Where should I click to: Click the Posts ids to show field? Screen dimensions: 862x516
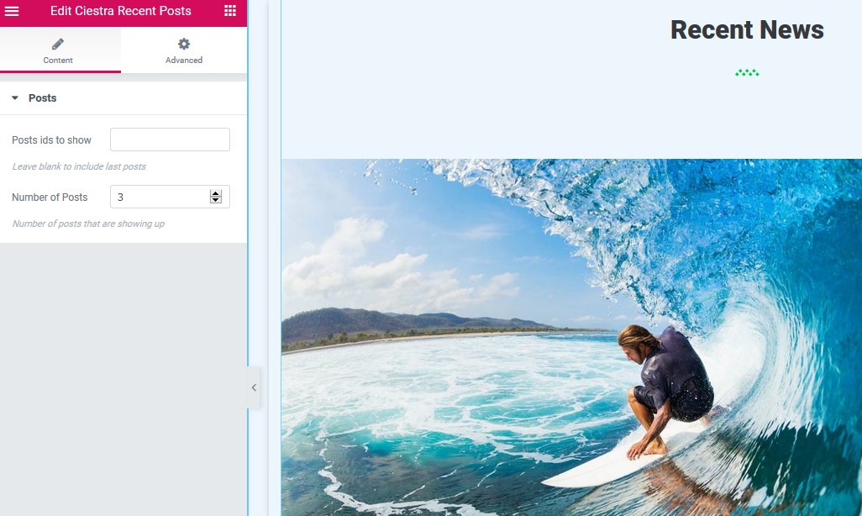coord(170,140)
